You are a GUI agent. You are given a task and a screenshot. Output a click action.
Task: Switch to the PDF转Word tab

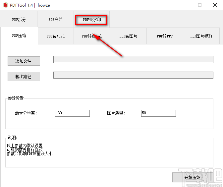(x=56, y=36)
